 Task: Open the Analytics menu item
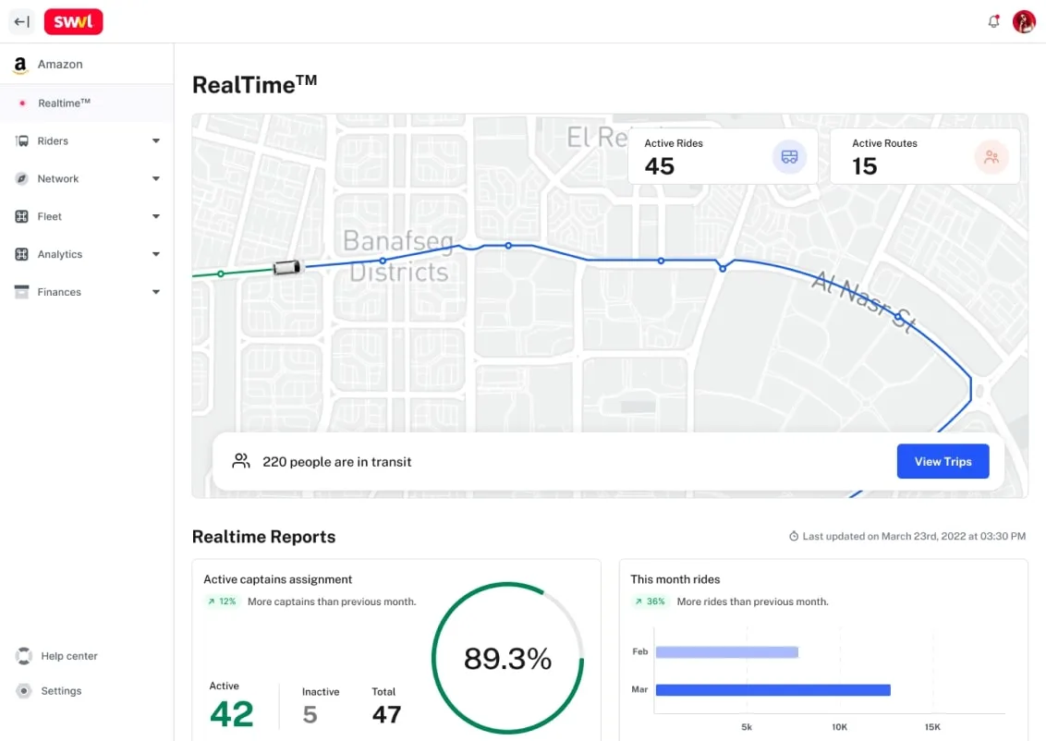tap(60, 255)
